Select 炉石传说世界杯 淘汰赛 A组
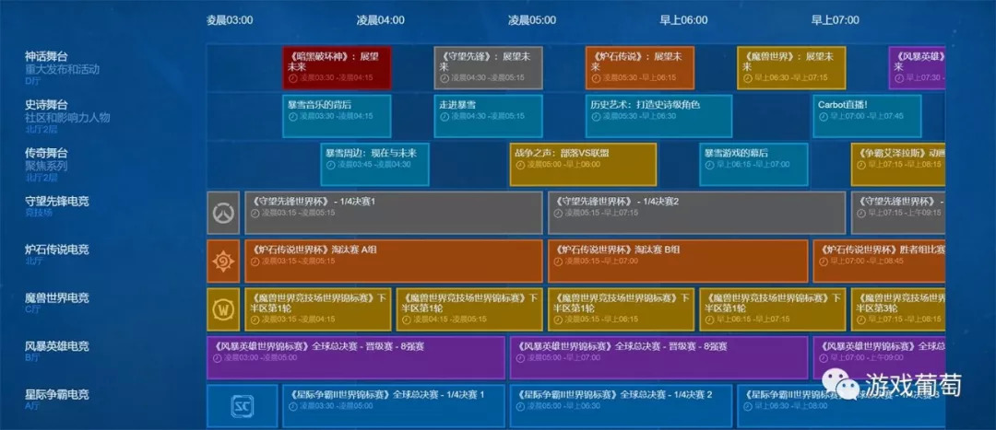 click(394, 261)
